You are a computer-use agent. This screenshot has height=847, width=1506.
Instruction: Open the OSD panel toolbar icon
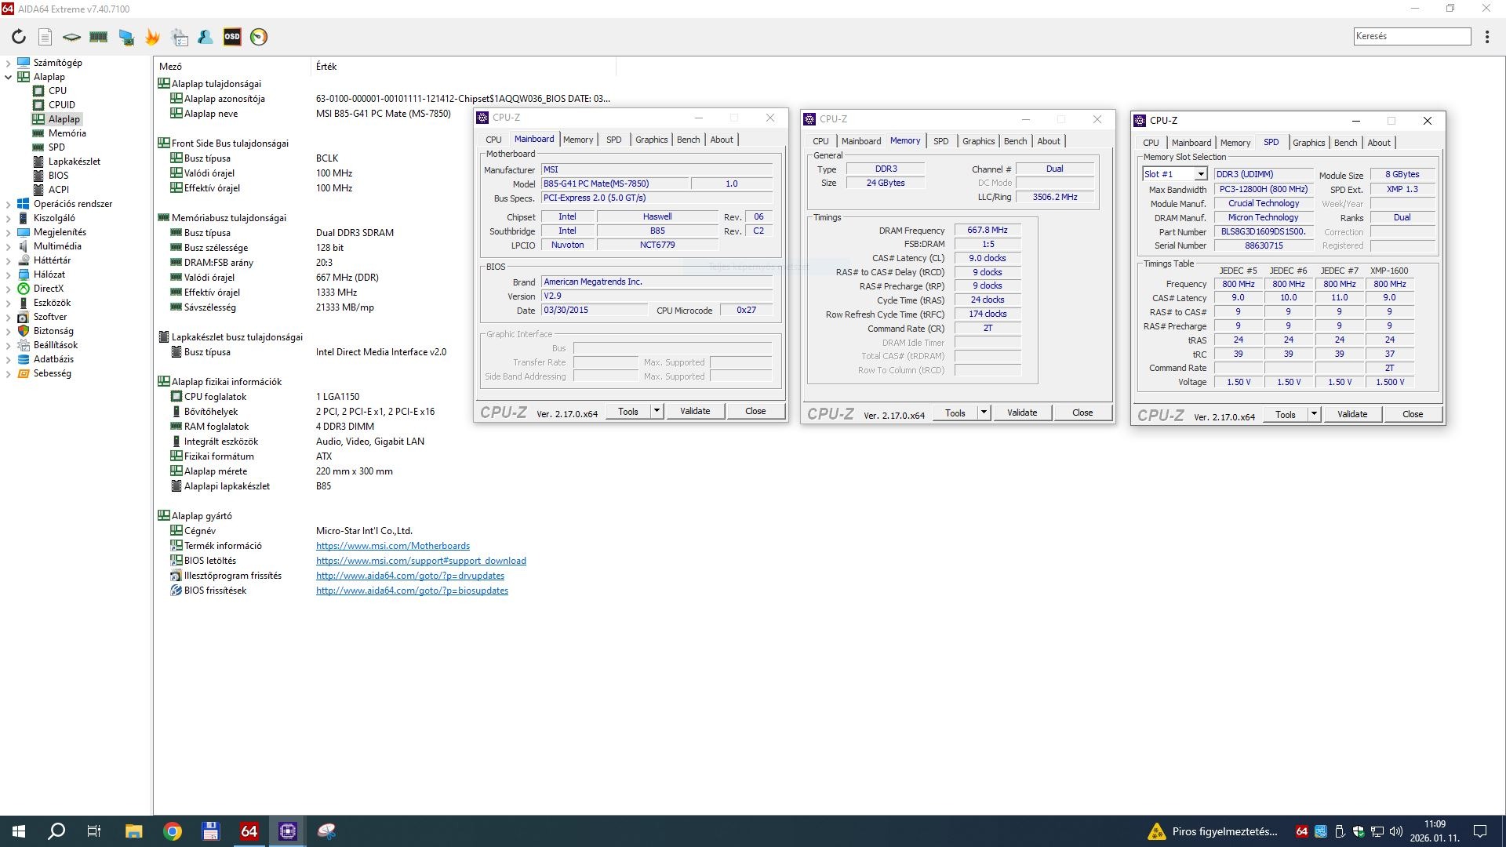[x=232, y=37]
